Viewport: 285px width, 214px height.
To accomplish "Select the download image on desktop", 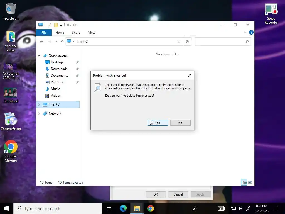I will coord(11,95).
